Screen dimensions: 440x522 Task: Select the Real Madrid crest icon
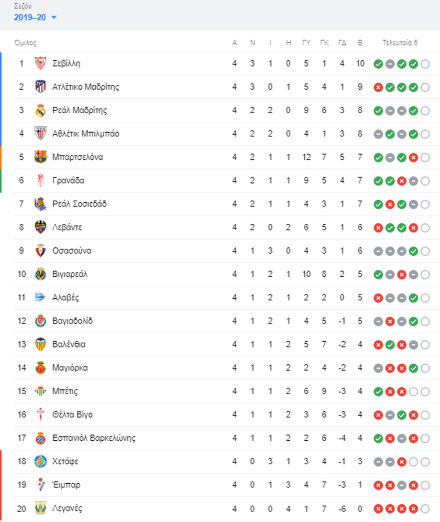tap(41, 110)
